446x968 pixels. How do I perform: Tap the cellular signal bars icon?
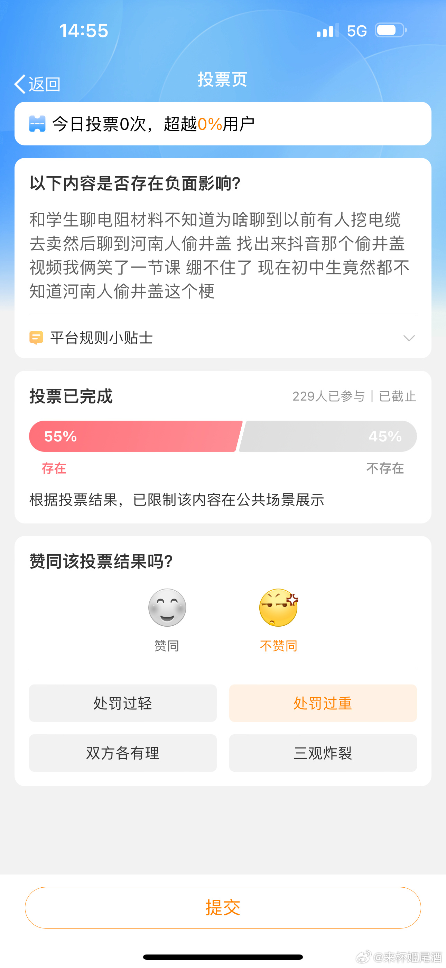pyautogui.click(x=327, y=31)
